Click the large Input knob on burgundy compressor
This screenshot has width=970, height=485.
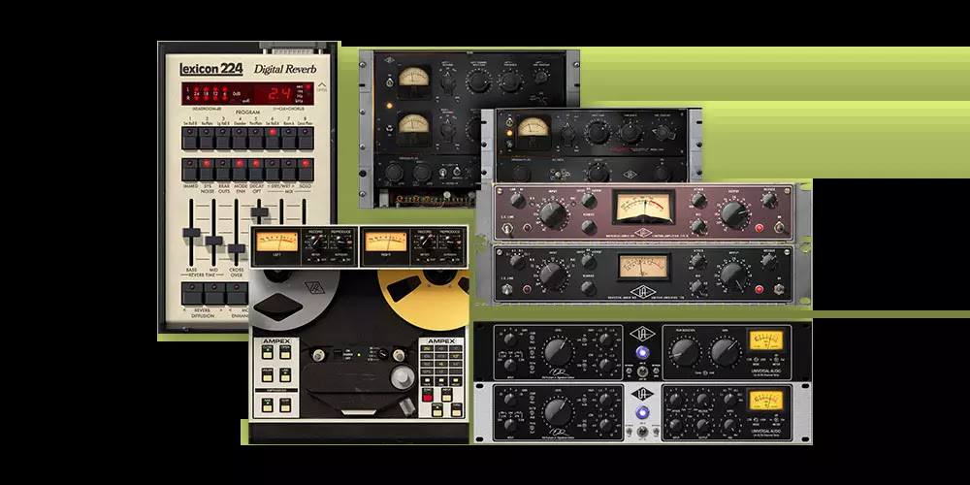(554, 214)
